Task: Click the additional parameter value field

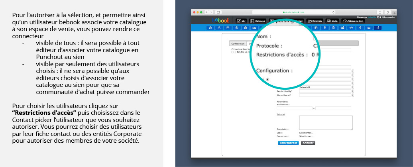Action: coord(333,108)
